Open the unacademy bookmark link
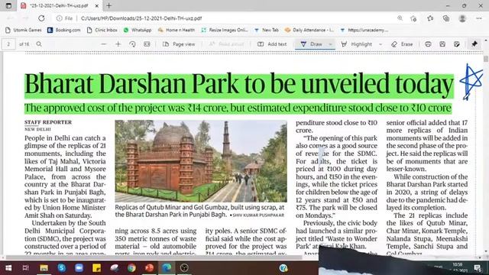Image resolution: width=489 pixels, height=275 pixels. coord(364,30)
